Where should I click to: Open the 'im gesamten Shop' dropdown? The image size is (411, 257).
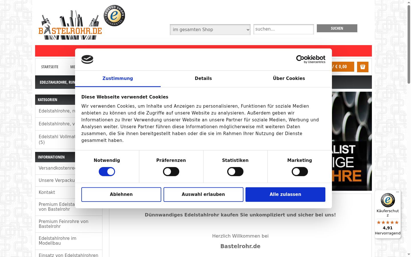pyautogui.click(x=210, y=30)
